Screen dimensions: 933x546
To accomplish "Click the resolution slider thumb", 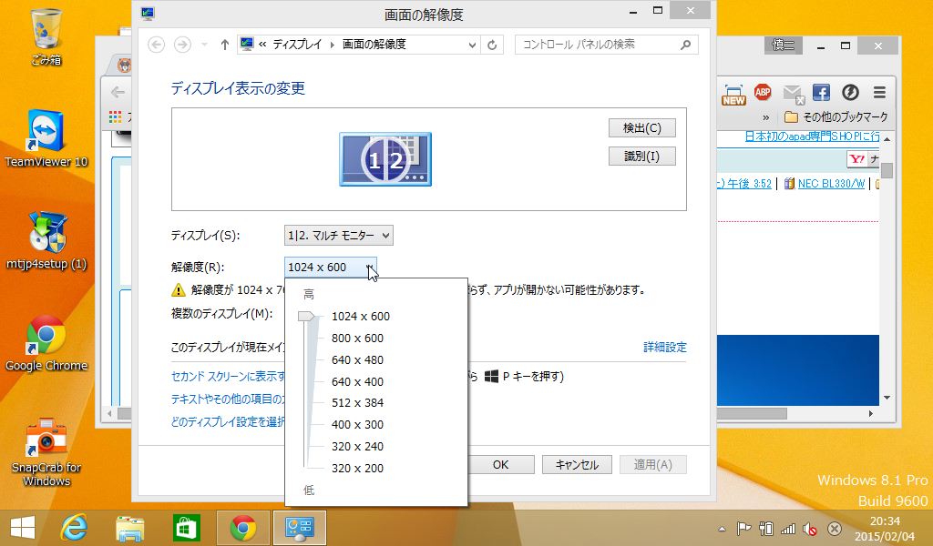I will tap(307, 317).
